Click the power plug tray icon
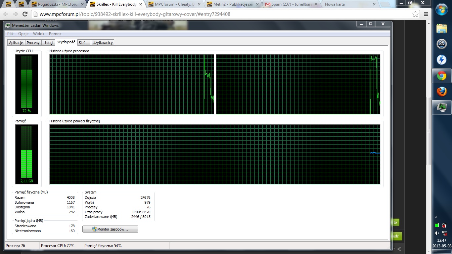 [444, 225]
